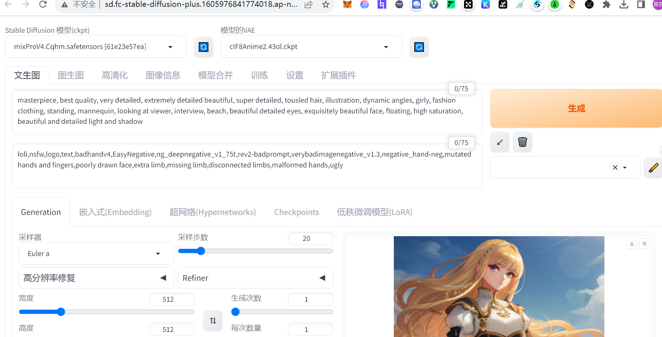Screen dimensions: 662x337
Task: Click the 生成次数 number field
Action: point(311,299)
